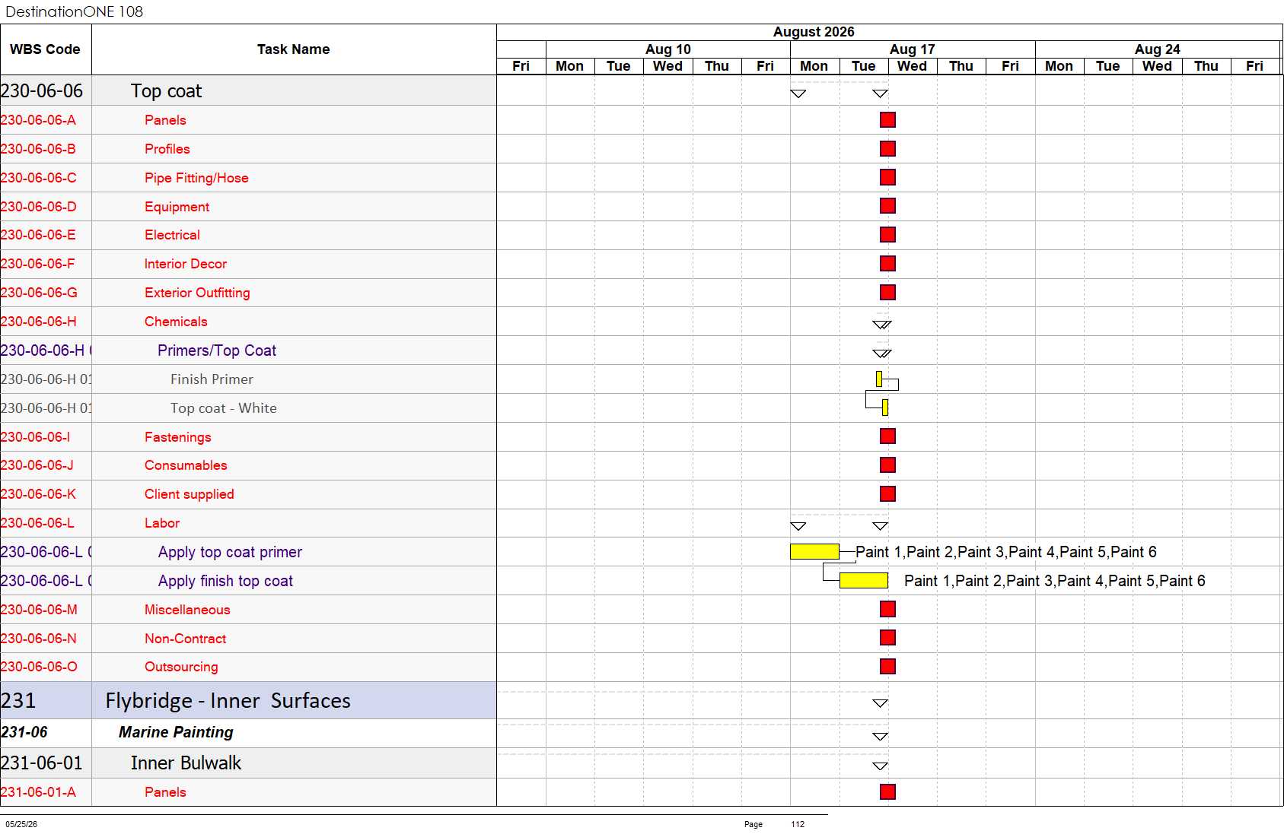Screen dimensions: 1284x834
Task: Select WBS code 230-06-06-G
Action: coord(39,293)
